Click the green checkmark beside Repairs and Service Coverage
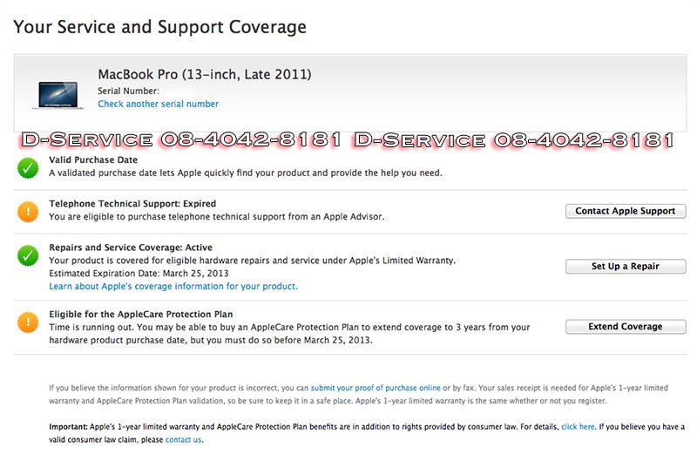The height and width of the screenshot is (461, 697). click(x=28, y=254)
